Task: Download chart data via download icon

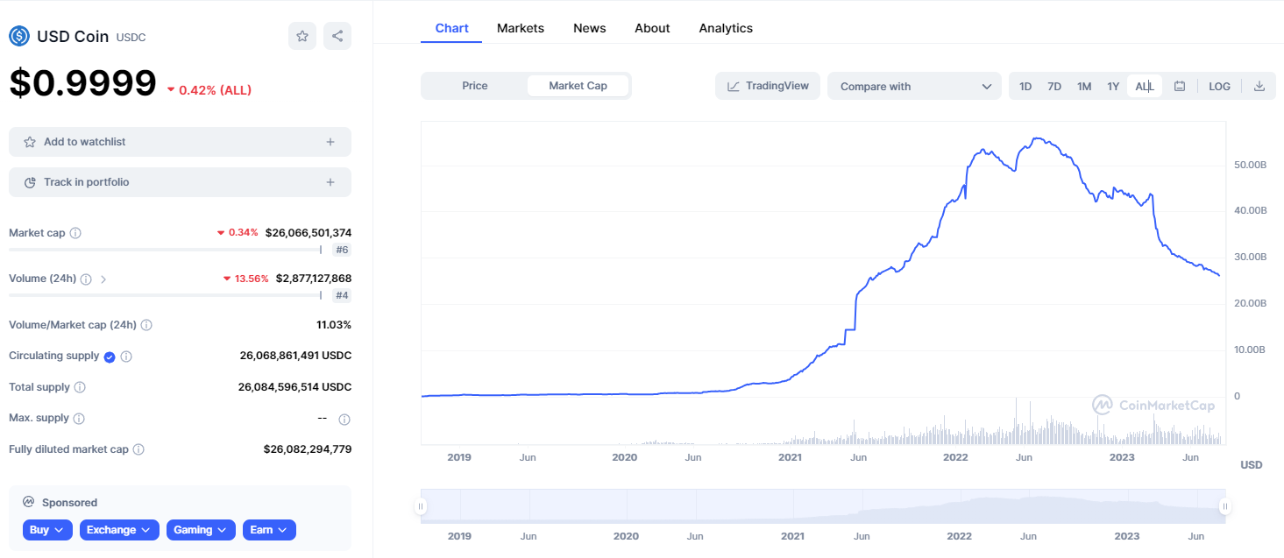Action: click(x=1259, y=86)
